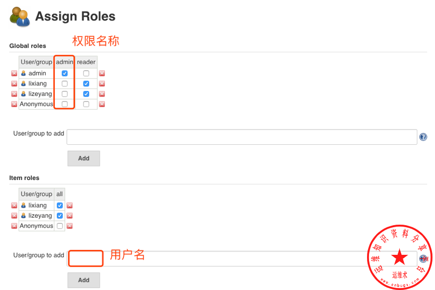Click red delete icon left of item Anonymous row

point(14,226)
